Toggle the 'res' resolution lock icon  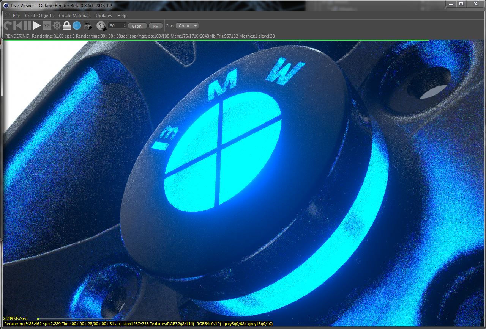47,26
